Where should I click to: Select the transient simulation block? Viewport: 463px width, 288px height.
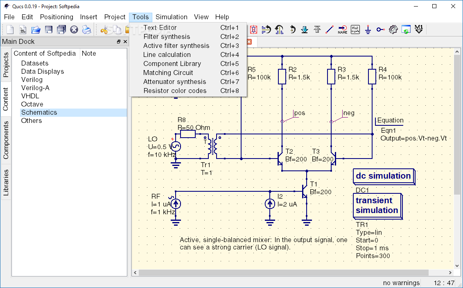point(377,206)
